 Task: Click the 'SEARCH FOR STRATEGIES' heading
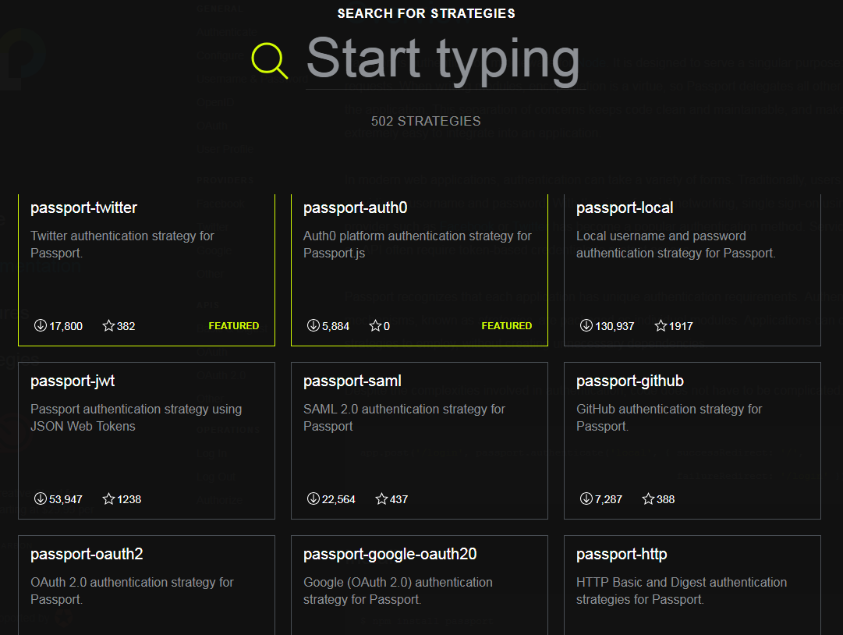[x=426, y=13]
